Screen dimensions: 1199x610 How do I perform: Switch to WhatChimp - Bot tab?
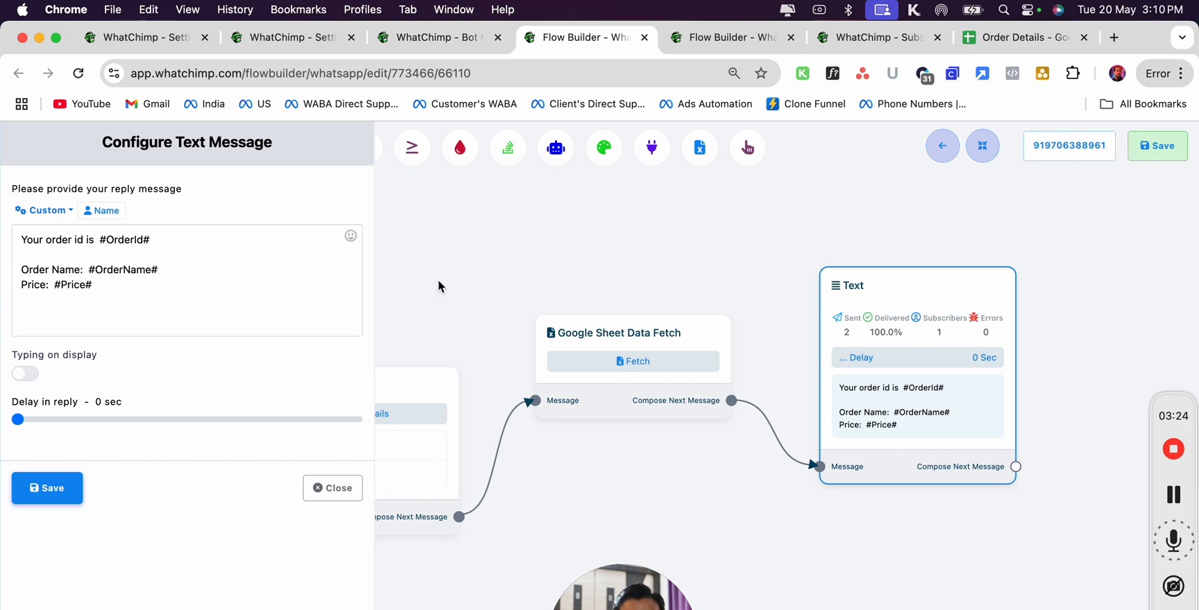click(439, 37)
